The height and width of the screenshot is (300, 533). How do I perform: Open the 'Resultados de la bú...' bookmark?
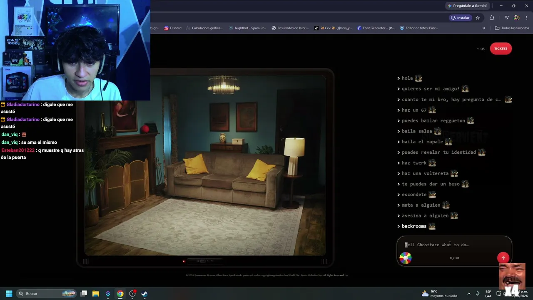pyautogui.click(x=290, y=28)
